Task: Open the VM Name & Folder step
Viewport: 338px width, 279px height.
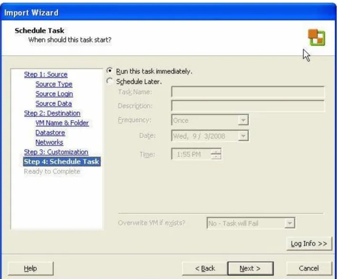Action: (62, 123)
